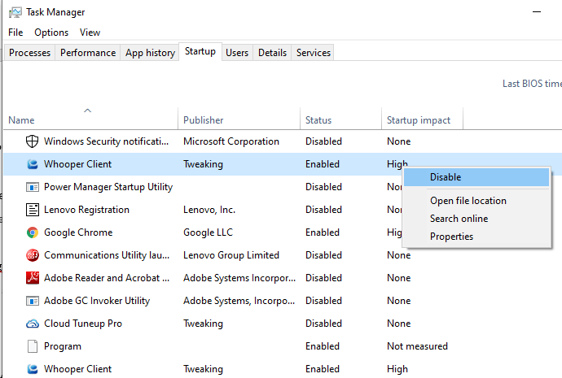Click the Adobe Systems Incorpor... publisher cell

click(239, 278)
